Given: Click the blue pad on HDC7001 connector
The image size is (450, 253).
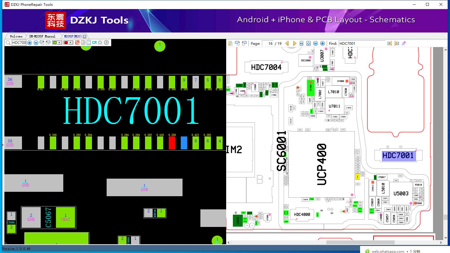Looking at the screenshot, I should [x=184, y=143].
